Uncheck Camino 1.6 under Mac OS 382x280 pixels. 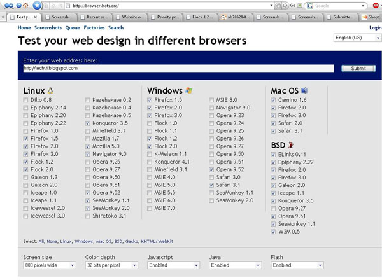click(x=273, y=100)
